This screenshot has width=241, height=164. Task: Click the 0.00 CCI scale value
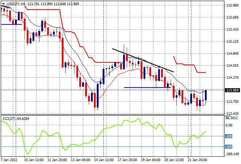tap(229, 125)
